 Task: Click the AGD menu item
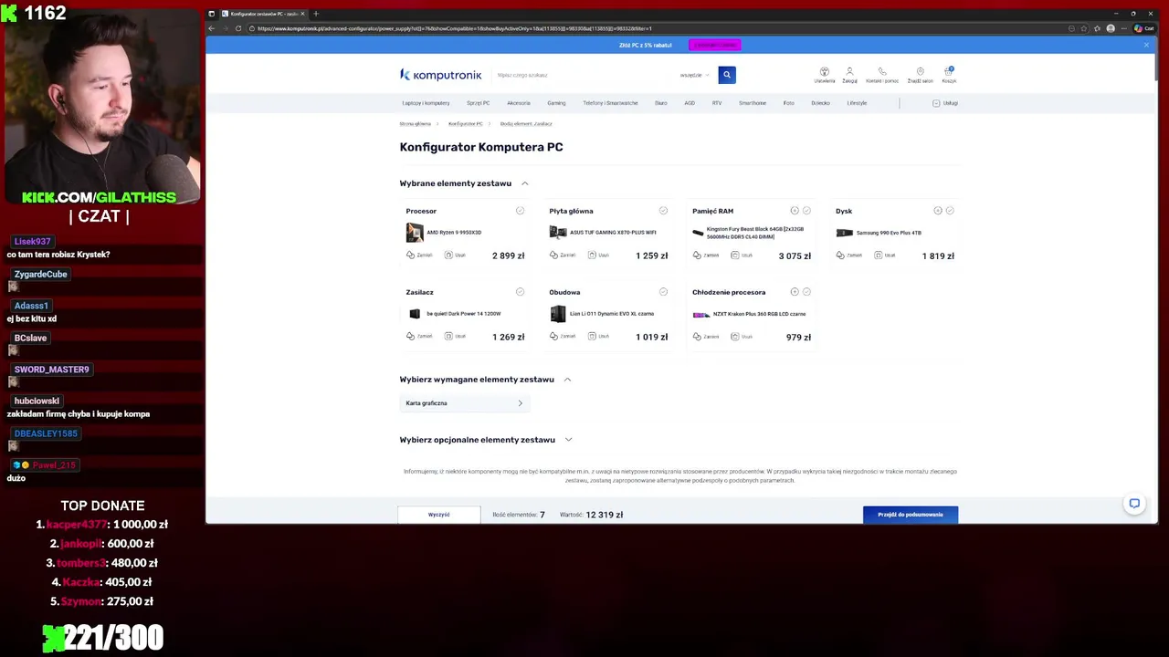pos(690,103)
